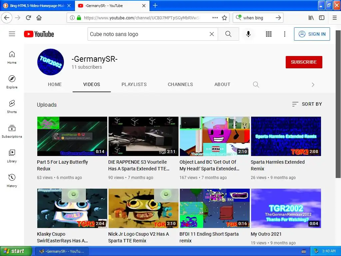The image size is (341, 256).
Task: Open 'My Outro 2021' video title
Action: tap(266, 234)
